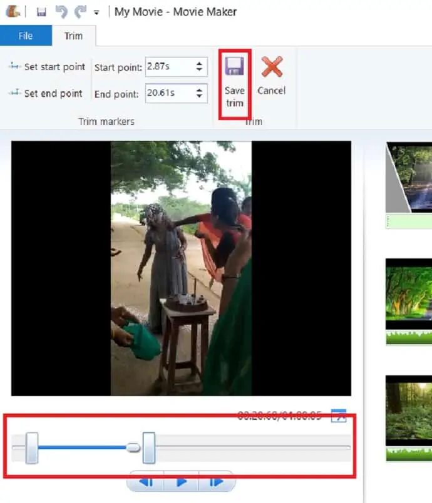The height and width of the screenshot is (503, 432).
Task: Click the trim end handle
Action: (x=149, y=448)
